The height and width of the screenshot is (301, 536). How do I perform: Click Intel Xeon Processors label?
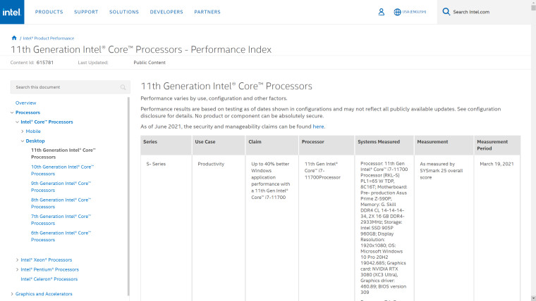pyautogui.click(x=47, y=260)
